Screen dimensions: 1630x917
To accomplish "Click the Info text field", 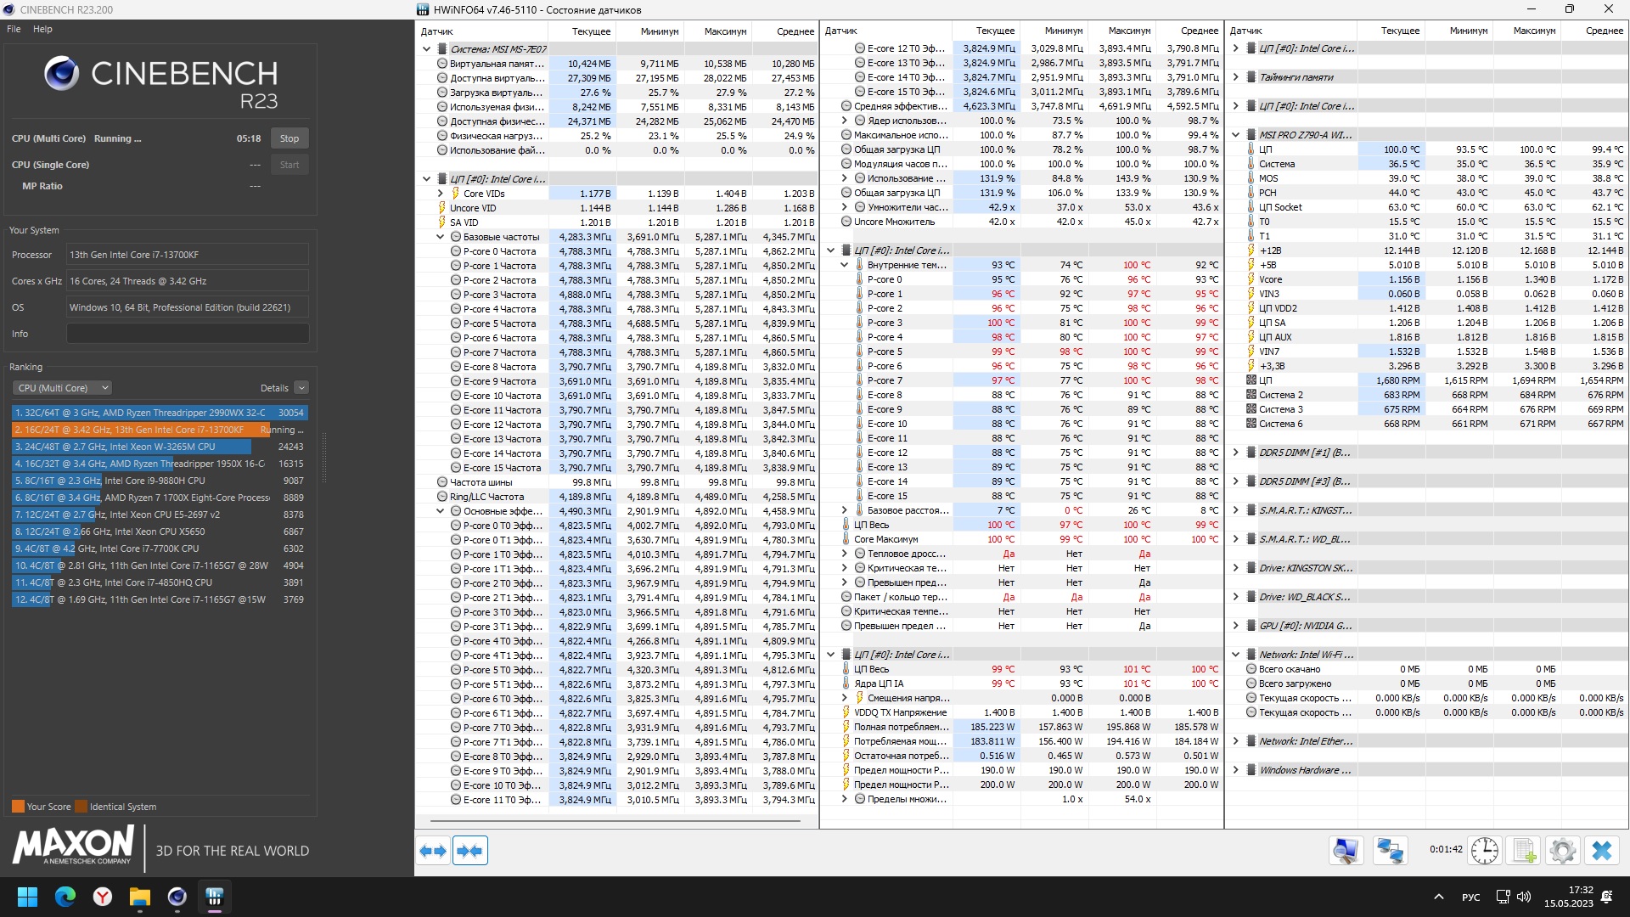I will point(188,334).
